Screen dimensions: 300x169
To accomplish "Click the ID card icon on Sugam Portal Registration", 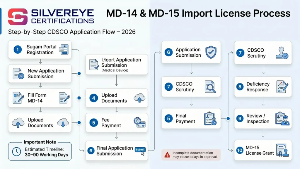I will pos(64,49).
